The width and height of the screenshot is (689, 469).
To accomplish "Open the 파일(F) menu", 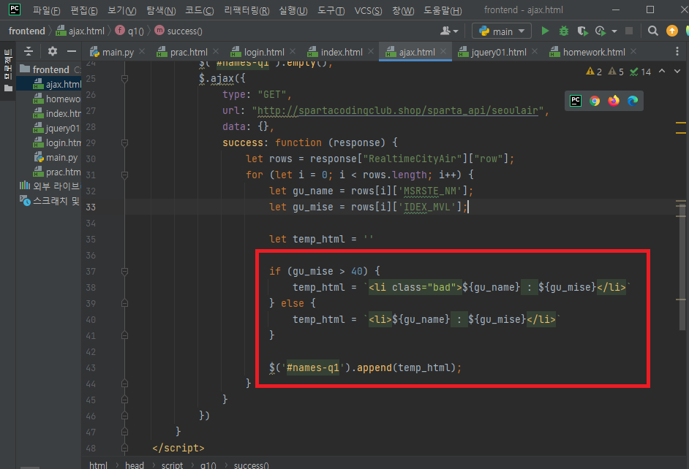I will click(x=47, y=10).
